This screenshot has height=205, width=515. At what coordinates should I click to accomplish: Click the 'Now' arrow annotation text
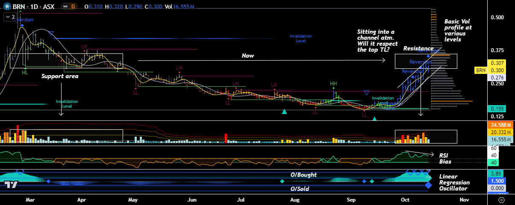tap(248, 56)
